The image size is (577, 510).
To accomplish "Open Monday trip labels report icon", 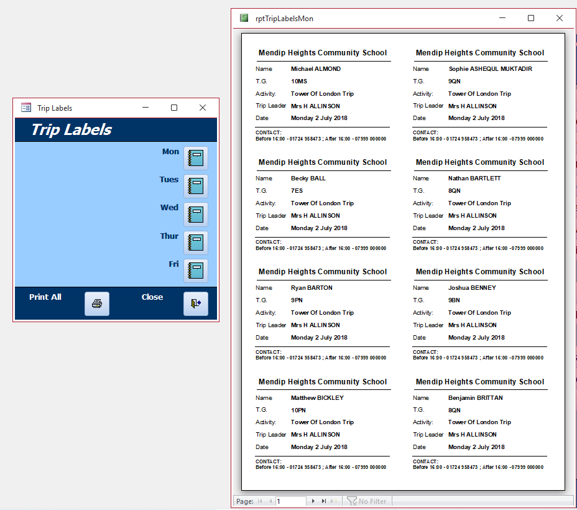I will (195, 158).
